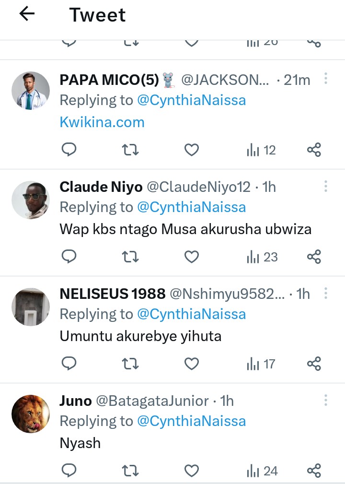Open more options for PAPA MICO's tweet

pyautogui.click(x=325, y=79)
